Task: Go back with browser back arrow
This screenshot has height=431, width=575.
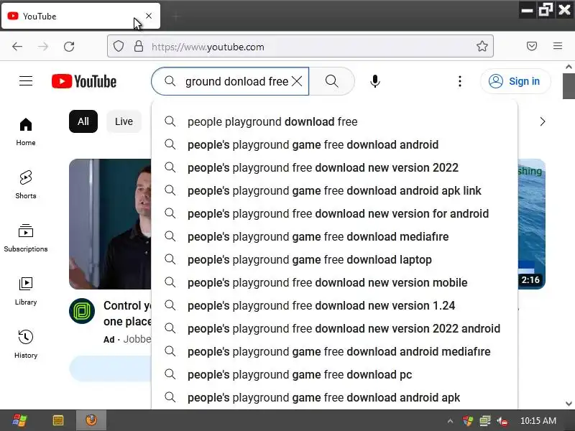Action: click(17, 47)
